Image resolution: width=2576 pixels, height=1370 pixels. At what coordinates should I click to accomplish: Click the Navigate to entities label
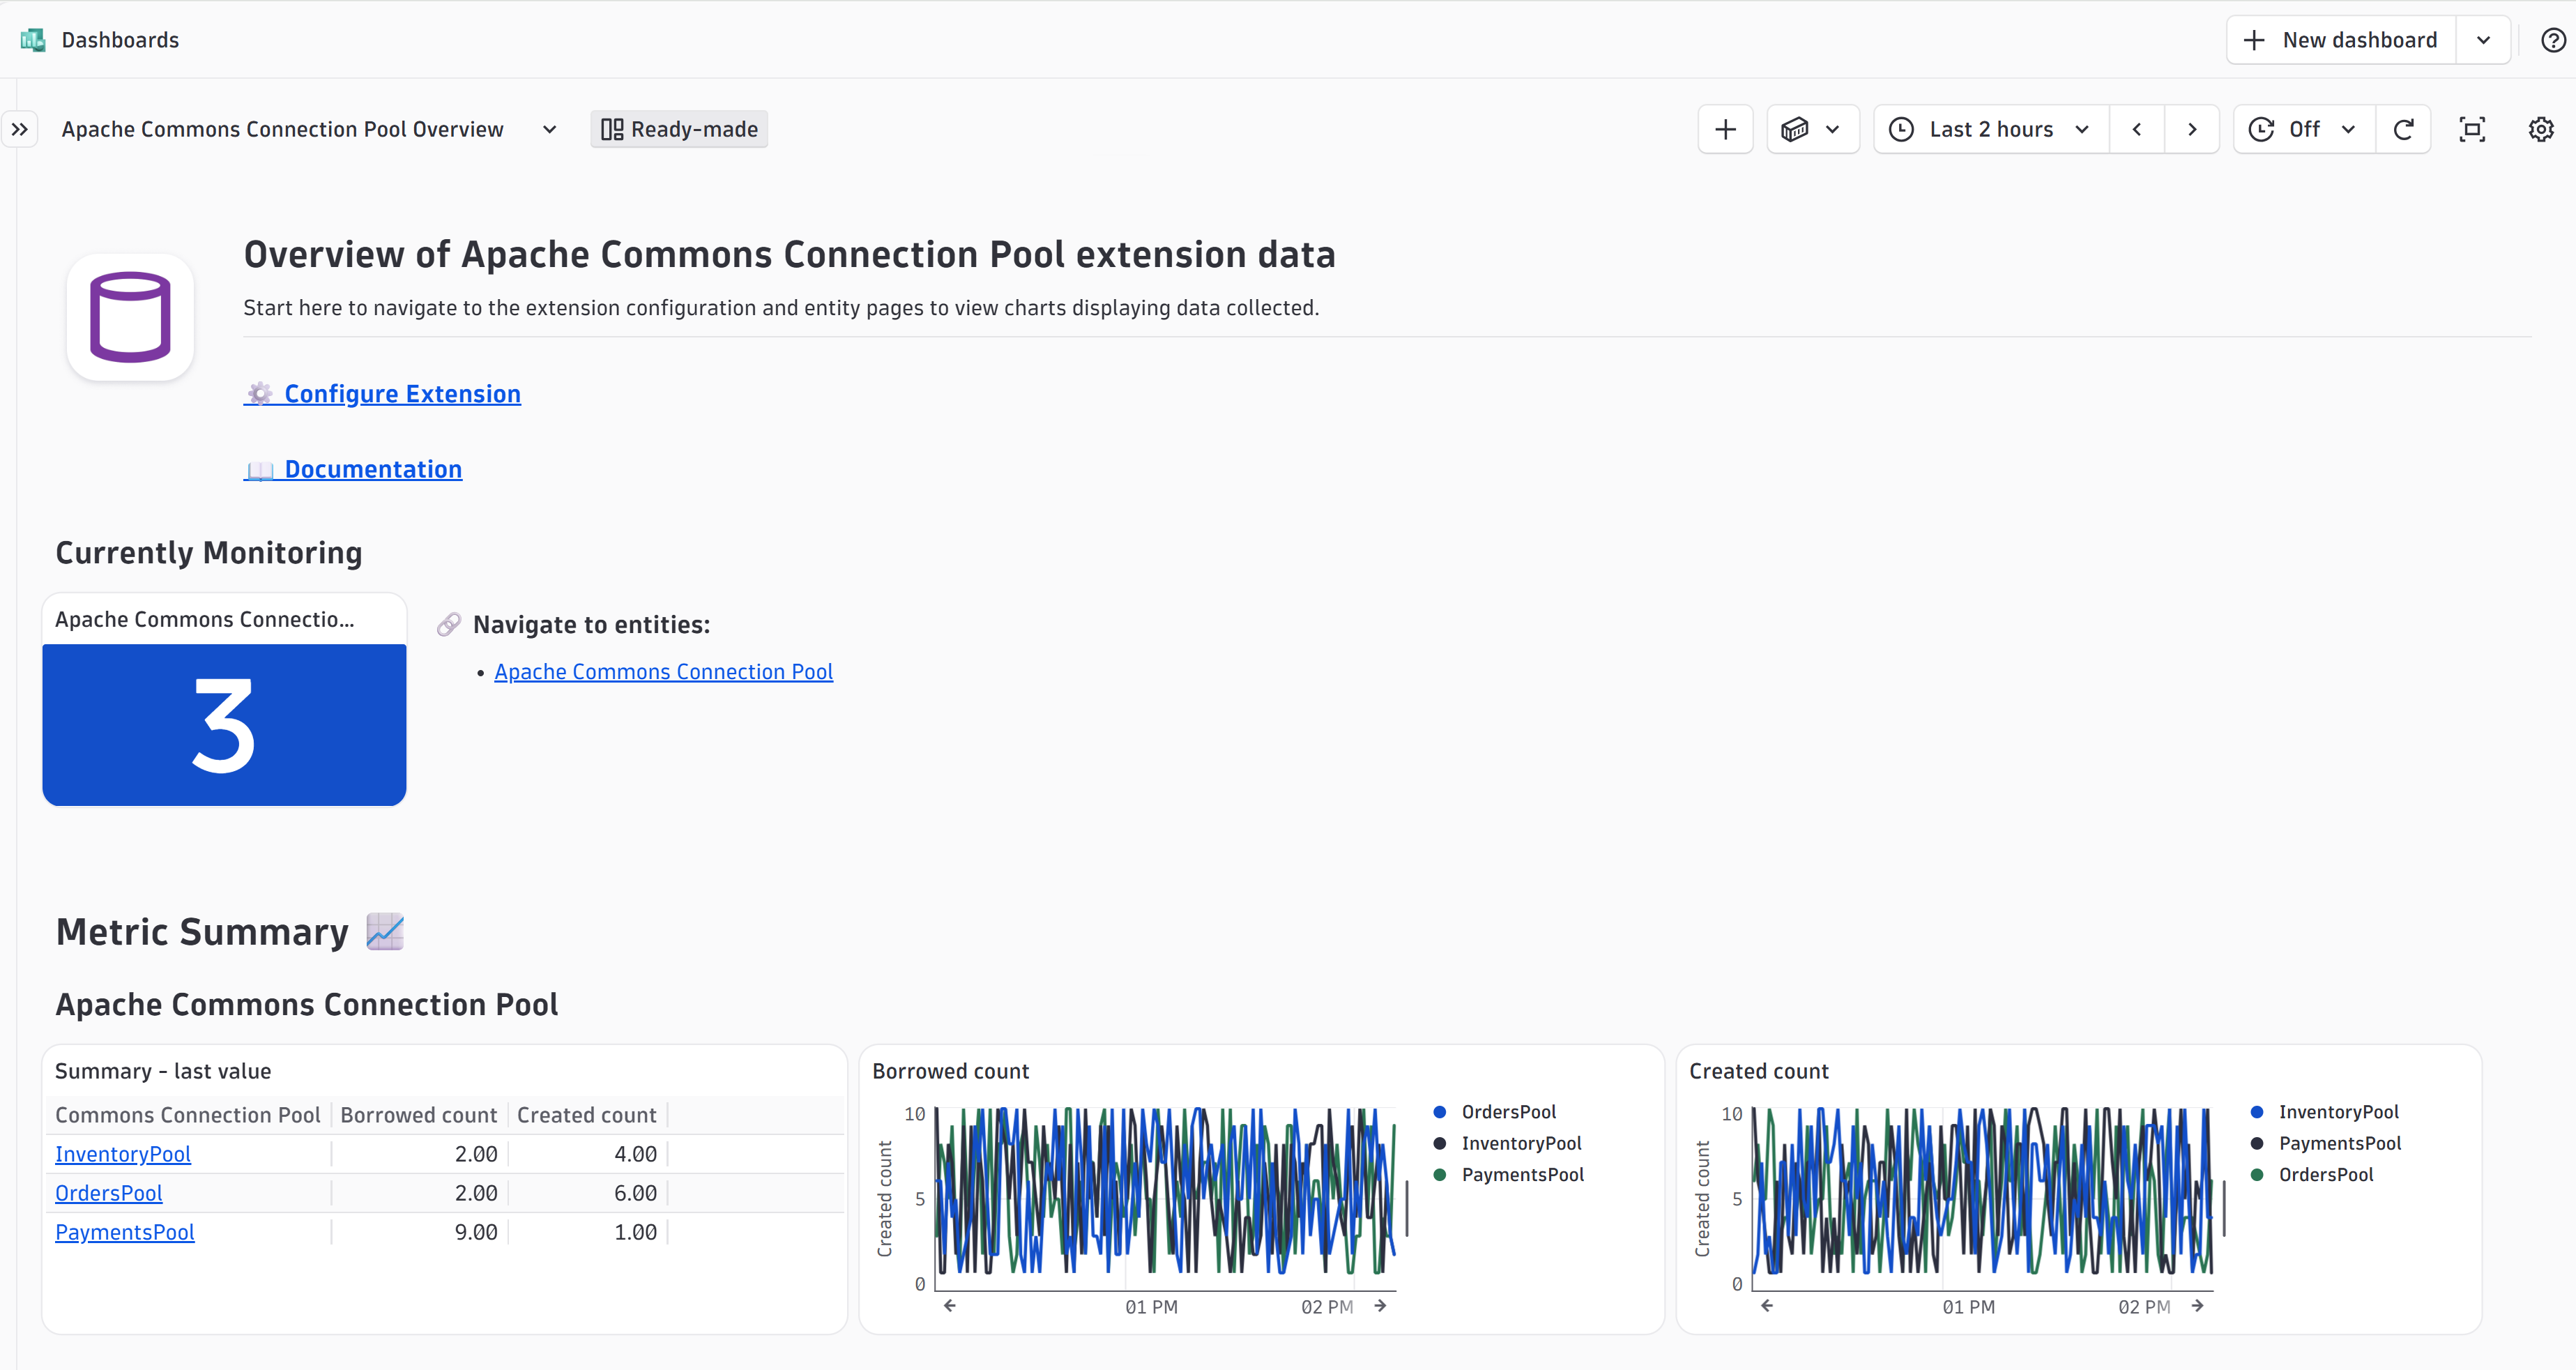point(591,625)
